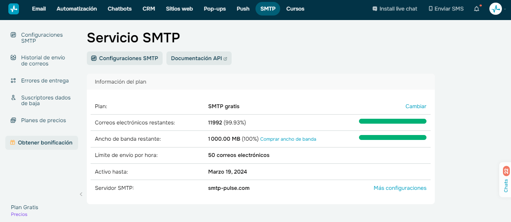Click the Cambiar plan link
This screenshot has height=222, width=511.
pos(415,106)
